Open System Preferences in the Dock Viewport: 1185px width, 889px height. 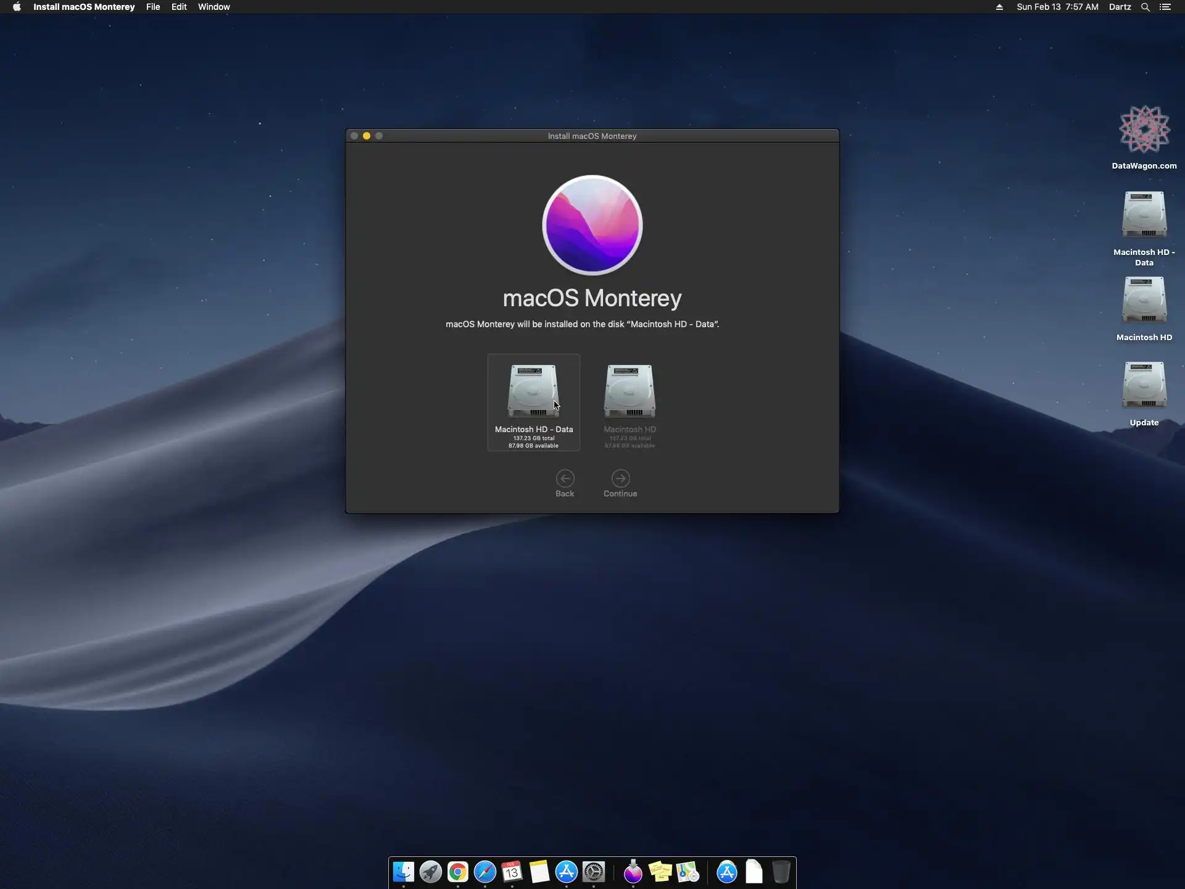pos(594,872)
